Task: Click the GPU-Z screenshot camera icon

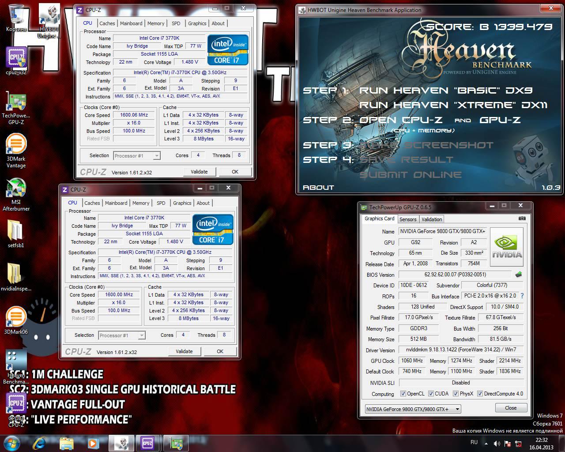Action: (x=522, y=219)
